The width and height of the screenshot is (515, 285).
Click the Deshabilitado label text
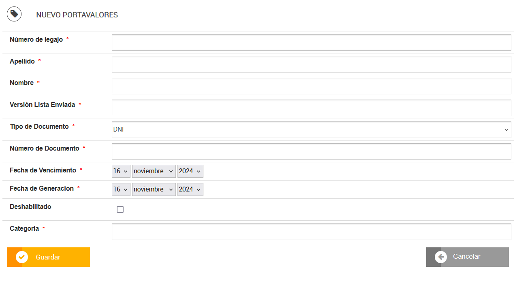[x=30, y=206]
